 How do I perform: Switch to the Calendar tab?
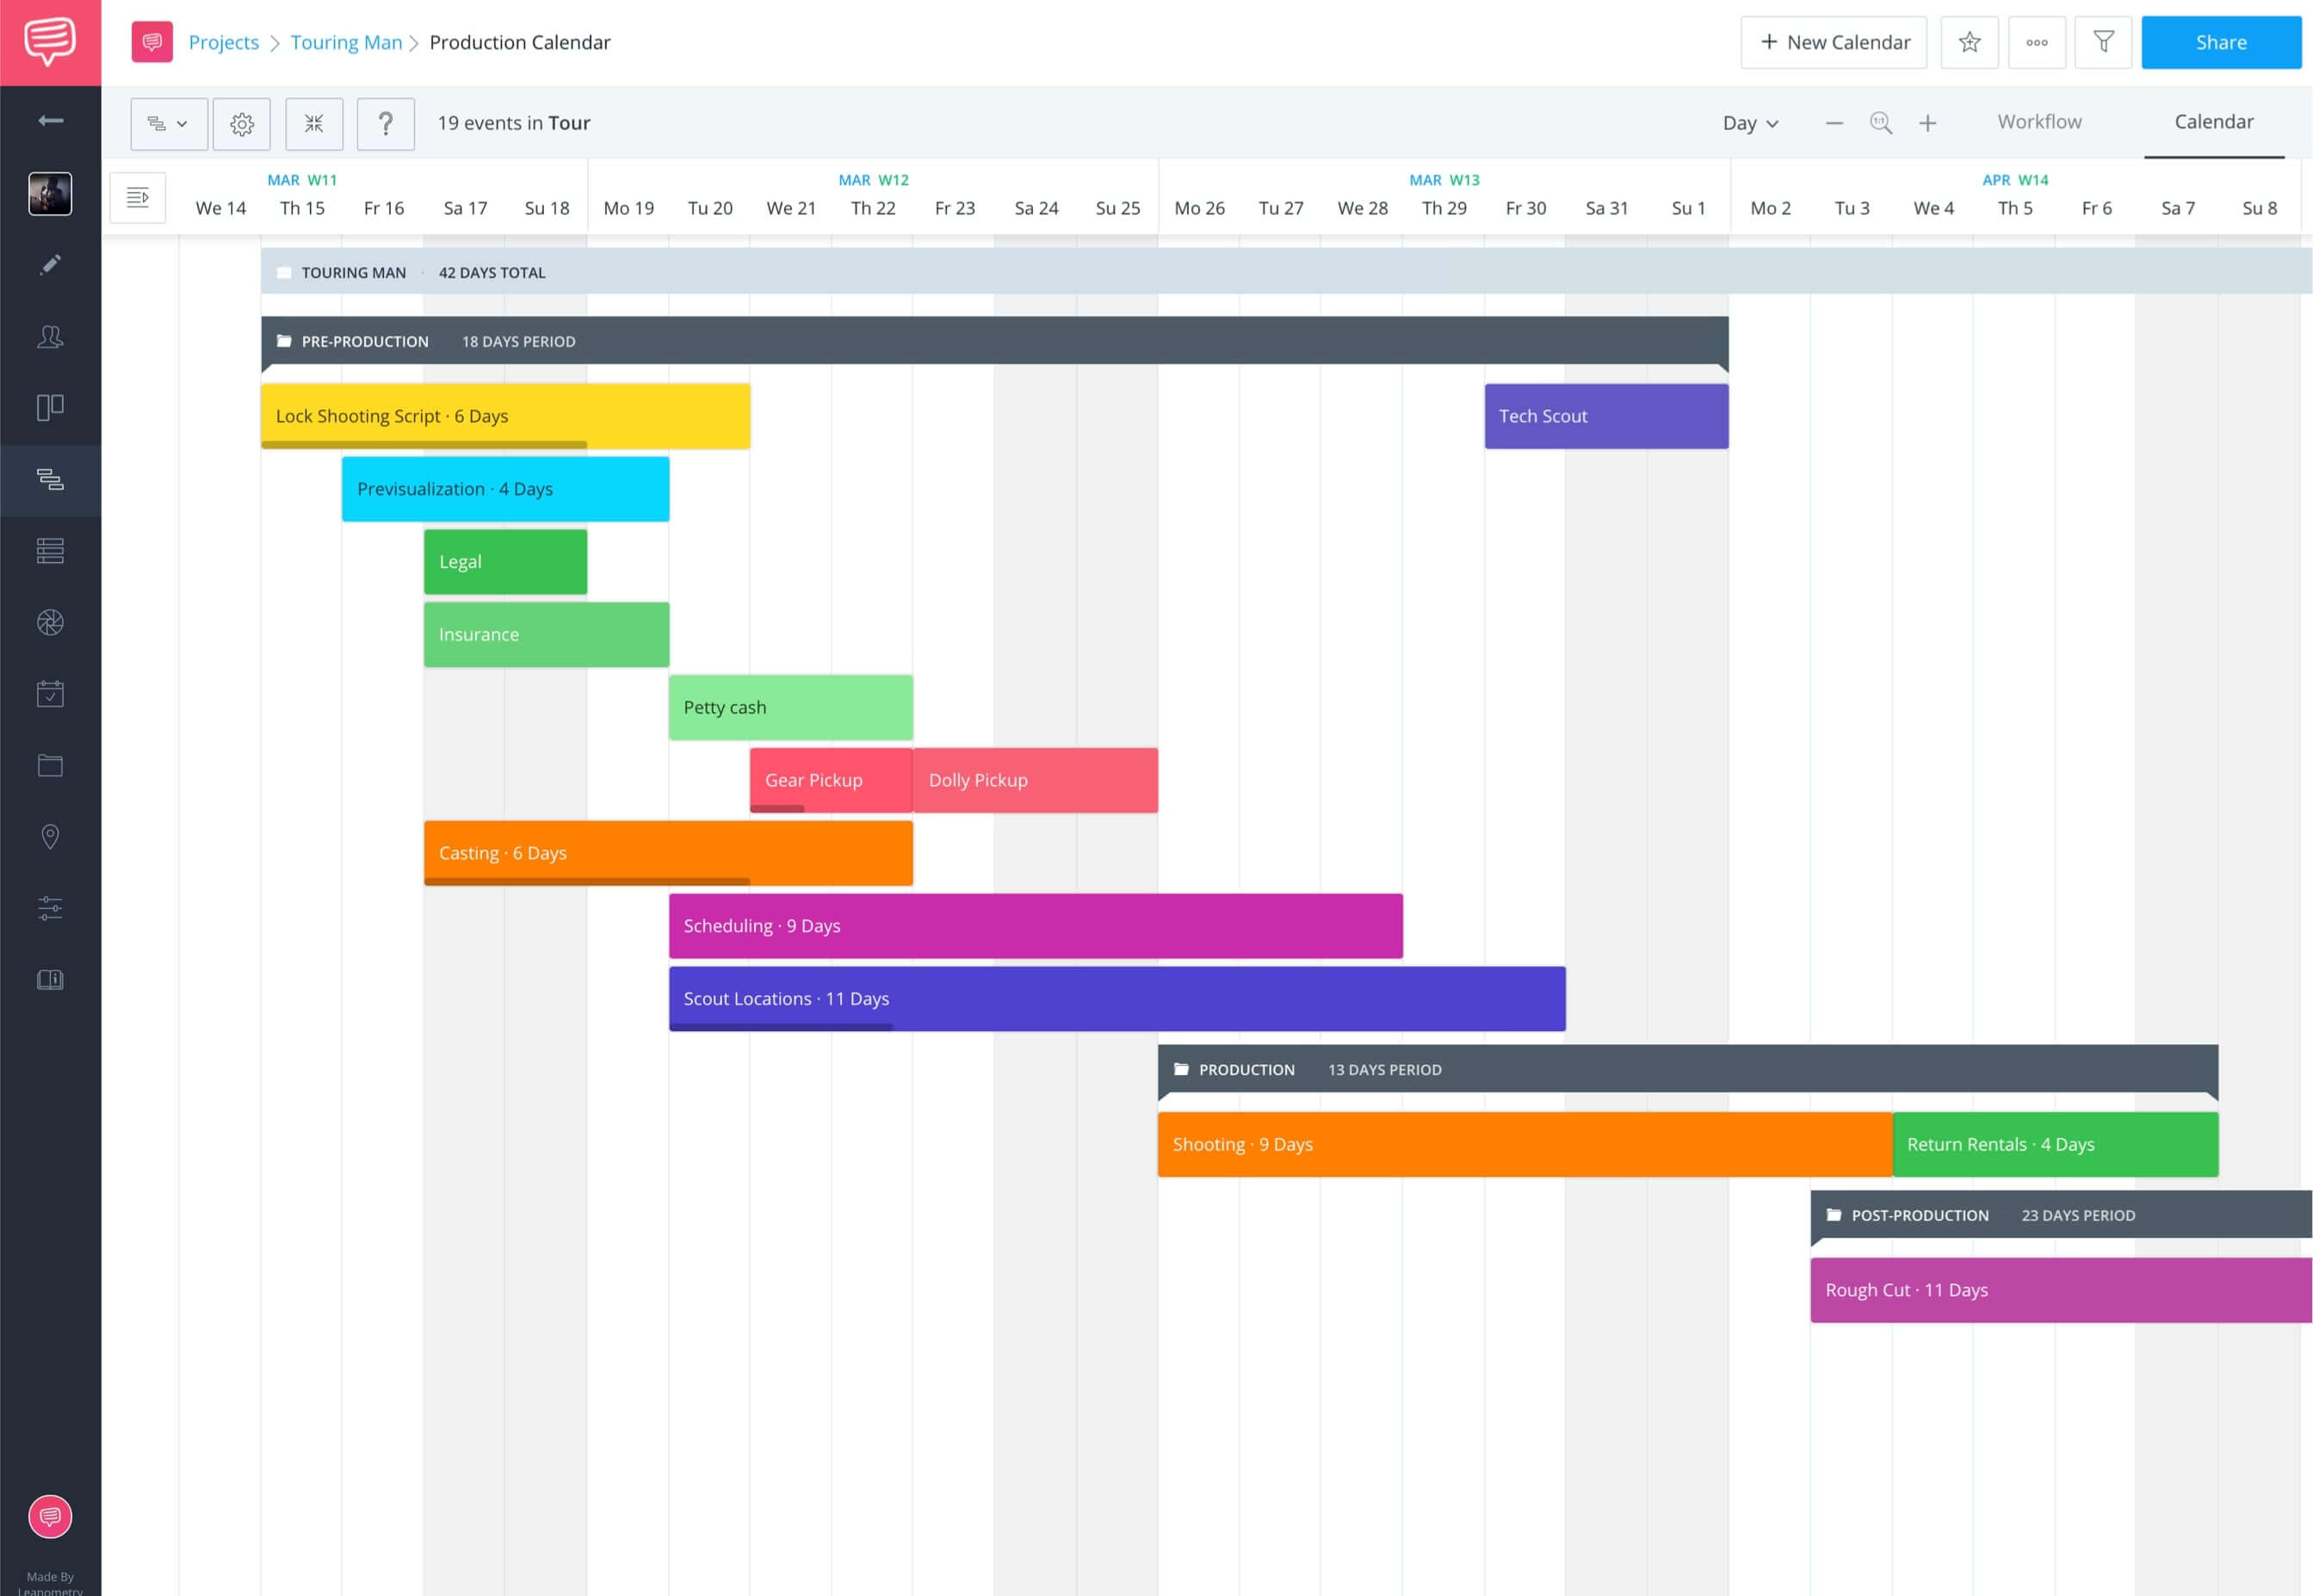[x=2213, y=121]
